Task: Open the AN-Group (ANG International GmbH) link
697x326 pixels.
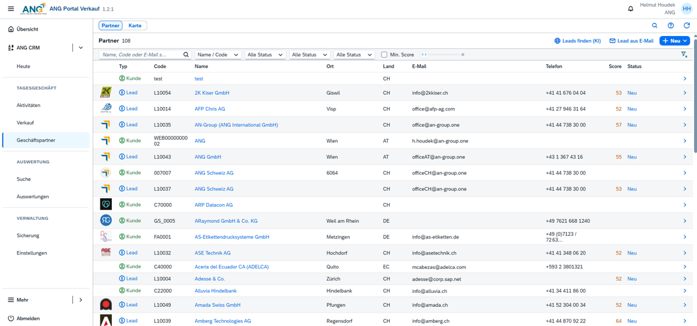Action: [x=236, y=125]
